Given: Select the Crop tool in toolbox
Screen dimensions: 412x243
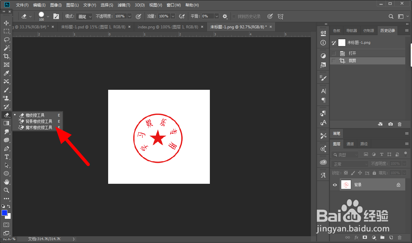Looking at the screenshot, I should (x=6, y=57).
